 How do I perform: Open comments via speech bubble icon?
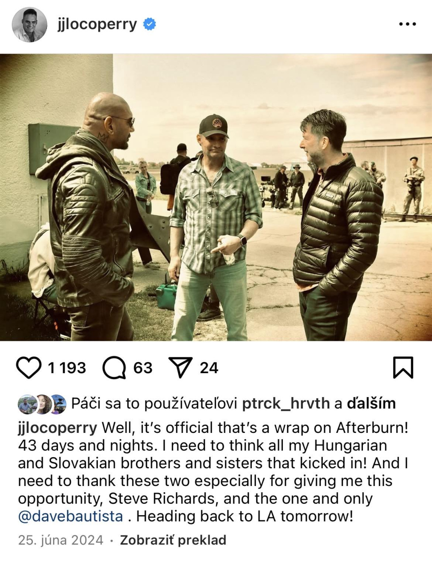(114, 368)
